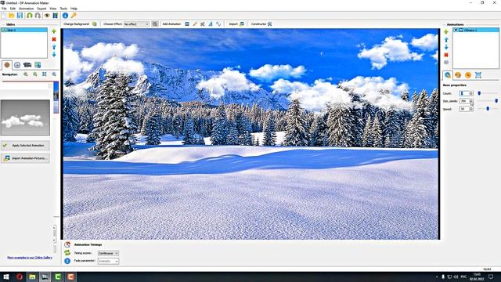The height and width of the screenshot is (282, 501).
Task: Click the Size pixels spinner arrows
Action: coord(471,101)
